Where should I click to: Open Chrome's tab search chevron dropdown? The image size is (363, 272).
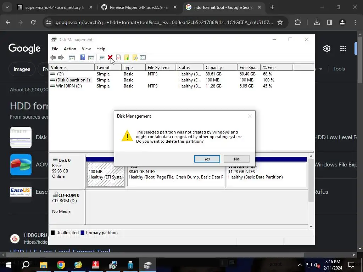7,7
